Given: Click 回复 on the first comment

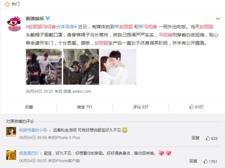Looking at the screenshot, I should tap(195, 138).
